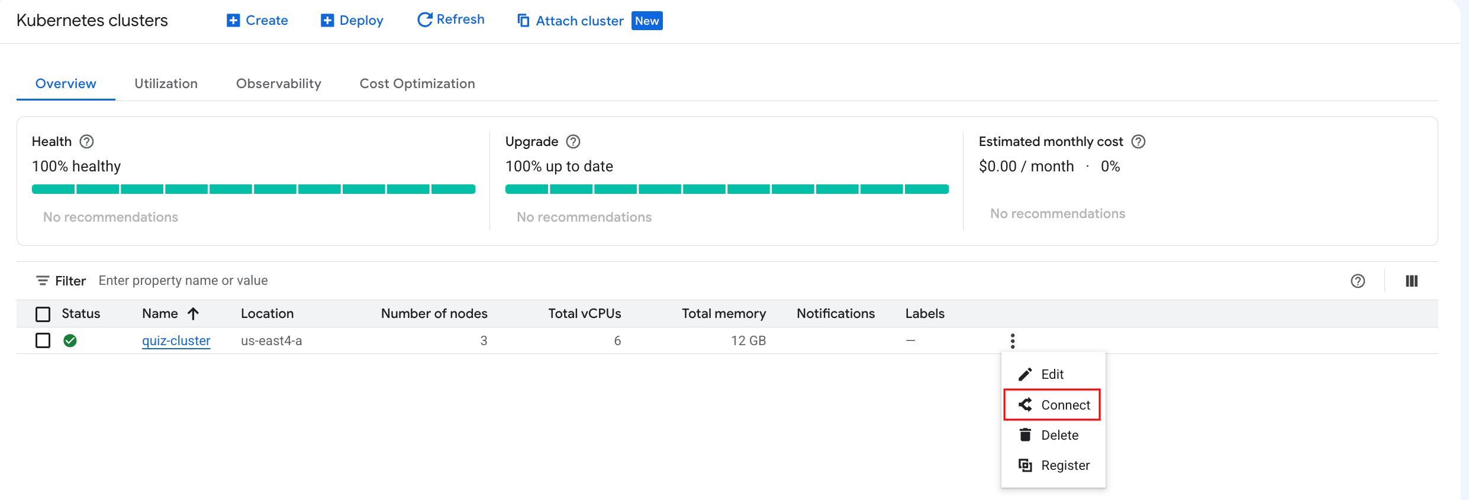Select all clusters checkbox in header
The height and width of the screenshot is (500, 1469).
43,314
